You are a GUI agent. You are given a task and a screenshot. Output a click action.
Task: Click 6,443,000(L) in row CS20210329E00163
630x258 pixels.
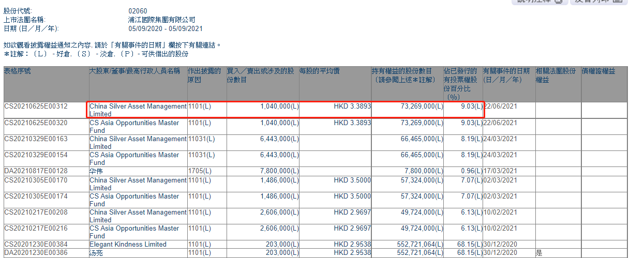pos(278,139)
